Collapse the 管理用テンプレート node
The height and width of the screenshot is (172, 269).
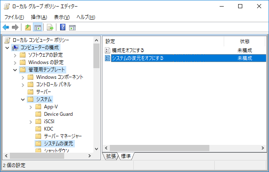[15, 70]
